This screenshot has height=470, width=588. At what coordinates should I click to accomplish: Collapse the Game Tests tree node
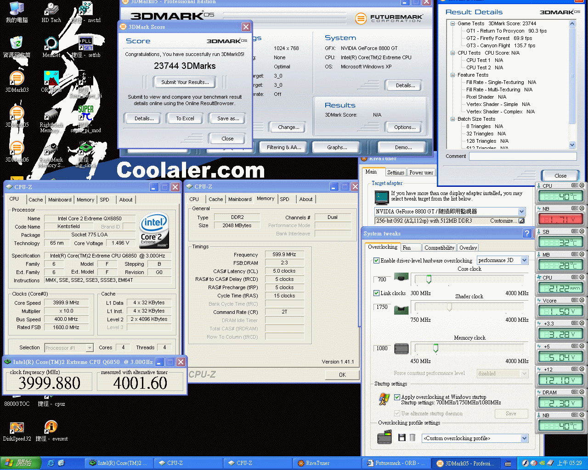[x=453, y=23]
